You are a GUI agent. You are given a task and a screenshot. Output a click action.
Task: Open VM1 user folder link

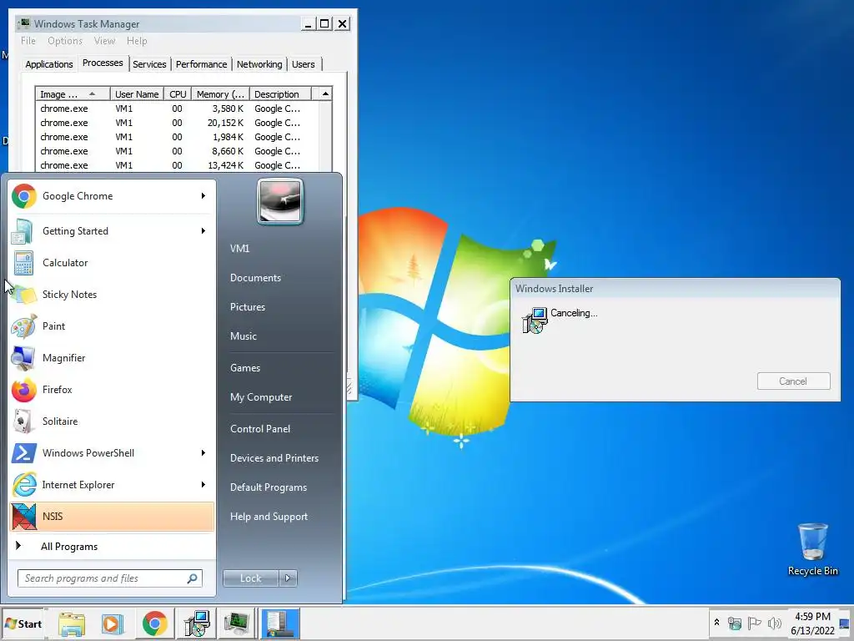pyautogui.click(x=239, y=249)
